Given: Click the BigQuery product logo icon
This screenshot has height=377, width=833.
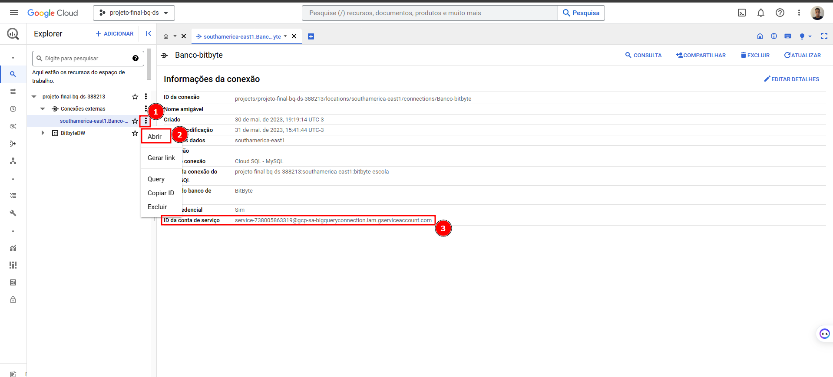Looking at the screenshot, I should (x=13, y=33).
